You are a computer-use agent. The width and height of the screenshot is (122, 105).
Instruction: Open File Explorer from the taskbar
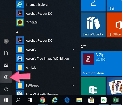point(79,100)
